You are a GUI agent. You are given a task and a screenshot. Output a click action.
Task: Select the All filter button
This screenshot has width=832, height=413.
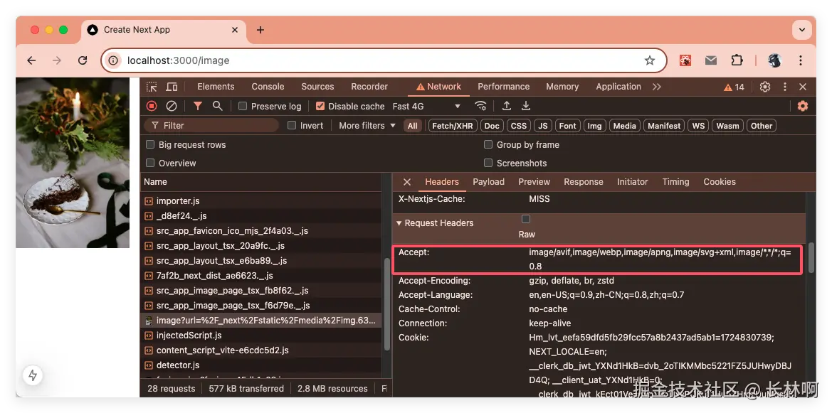[412, 126]
